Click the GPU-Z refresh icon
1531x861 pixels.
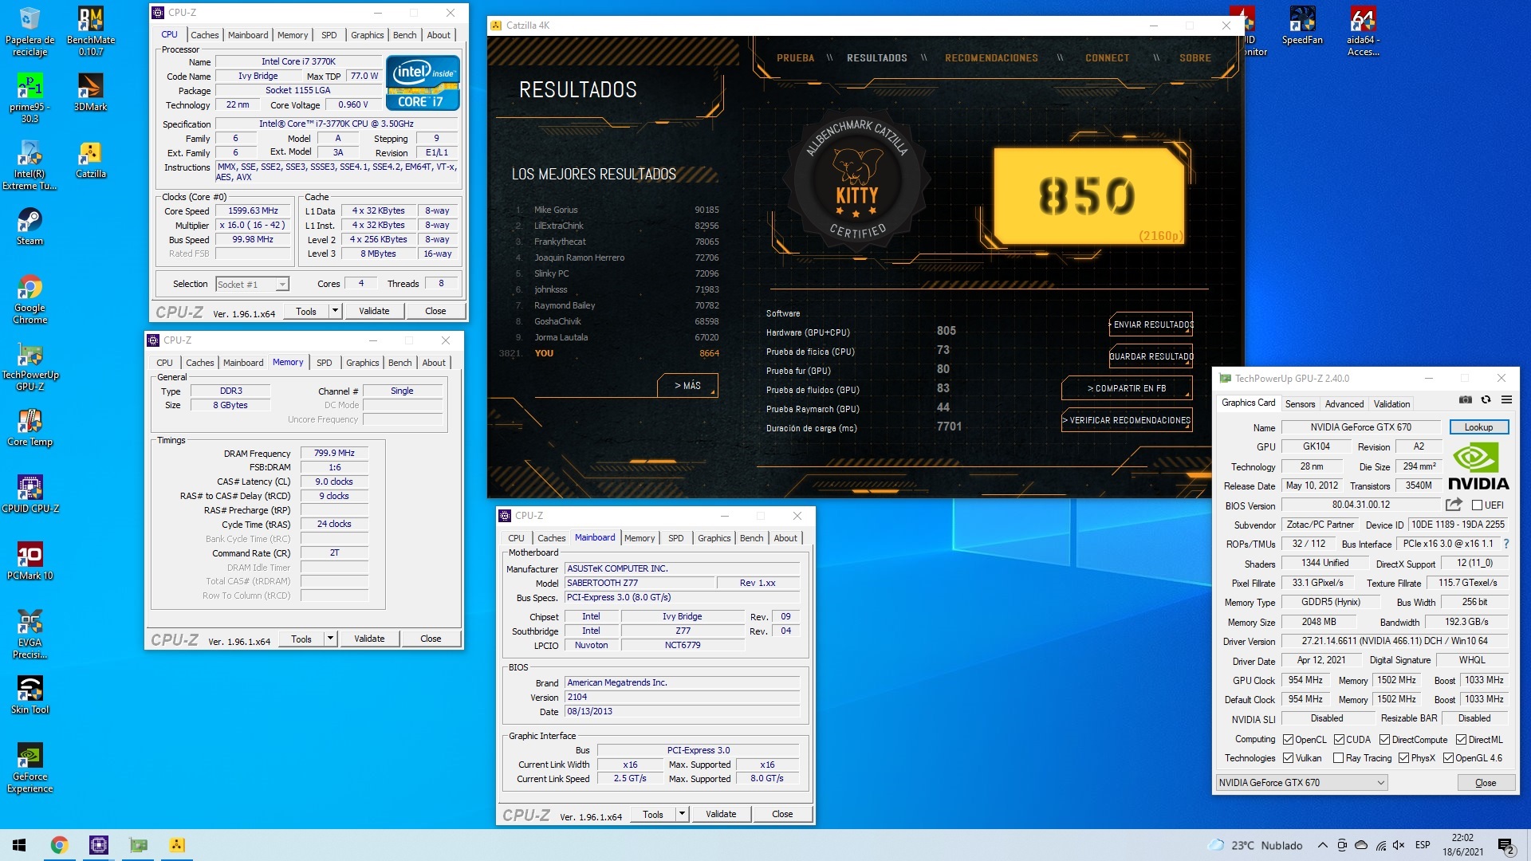click(1486, 399)
